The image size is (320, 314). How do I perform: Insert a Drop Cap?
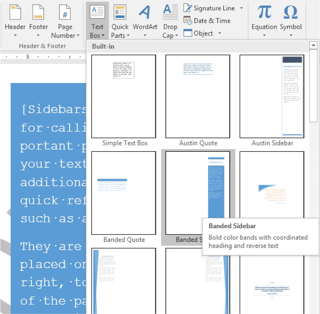[x=170, y=17]
